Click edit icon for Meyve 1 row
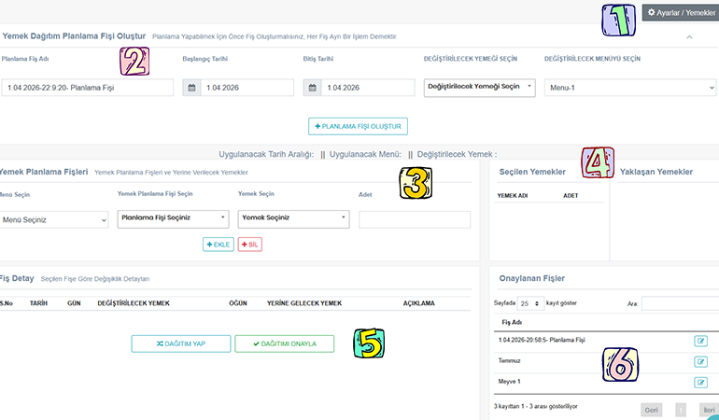Viewport: 719px width, 420px height. point(700,383)
